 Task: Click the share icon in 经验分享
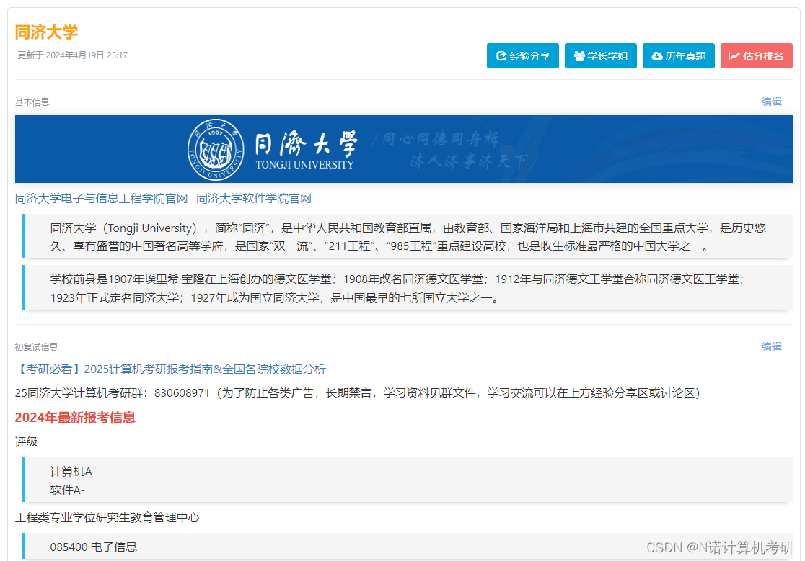tap(501, 56)
